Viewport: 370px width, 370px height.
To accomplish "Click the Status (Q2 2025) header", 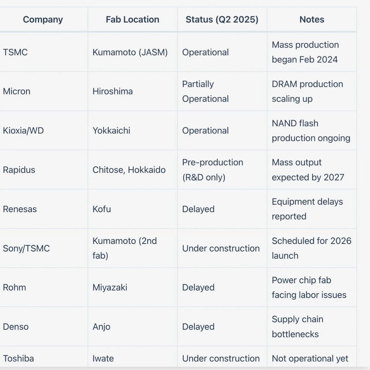I will [x=222, y=20].
